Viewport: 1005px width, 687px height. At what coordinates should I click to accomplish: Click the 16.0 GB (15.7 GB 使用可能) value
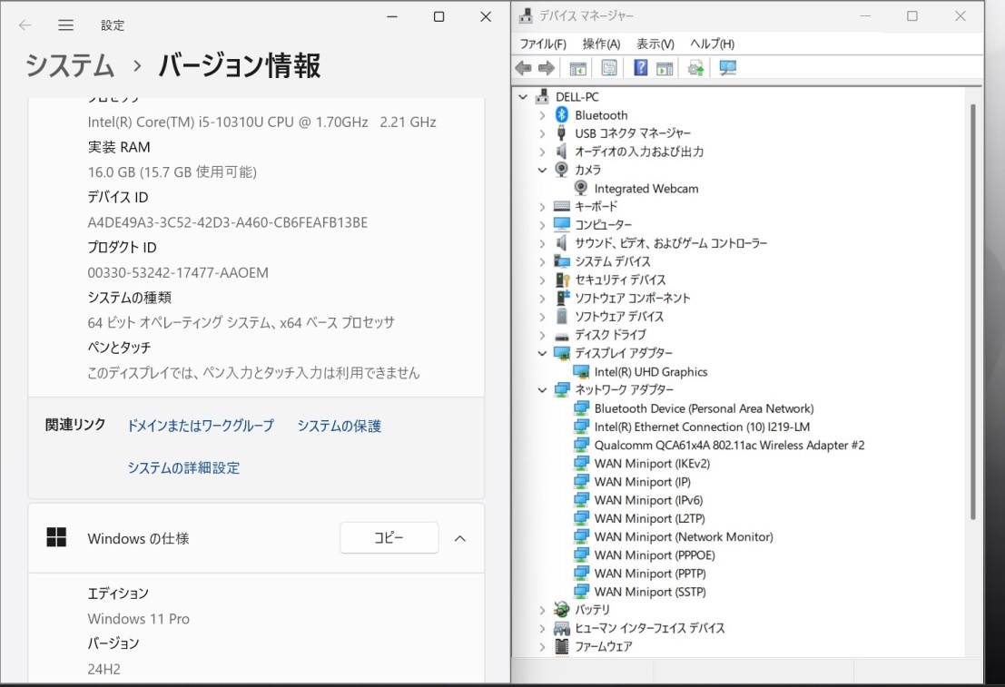[x=172, y=172]
